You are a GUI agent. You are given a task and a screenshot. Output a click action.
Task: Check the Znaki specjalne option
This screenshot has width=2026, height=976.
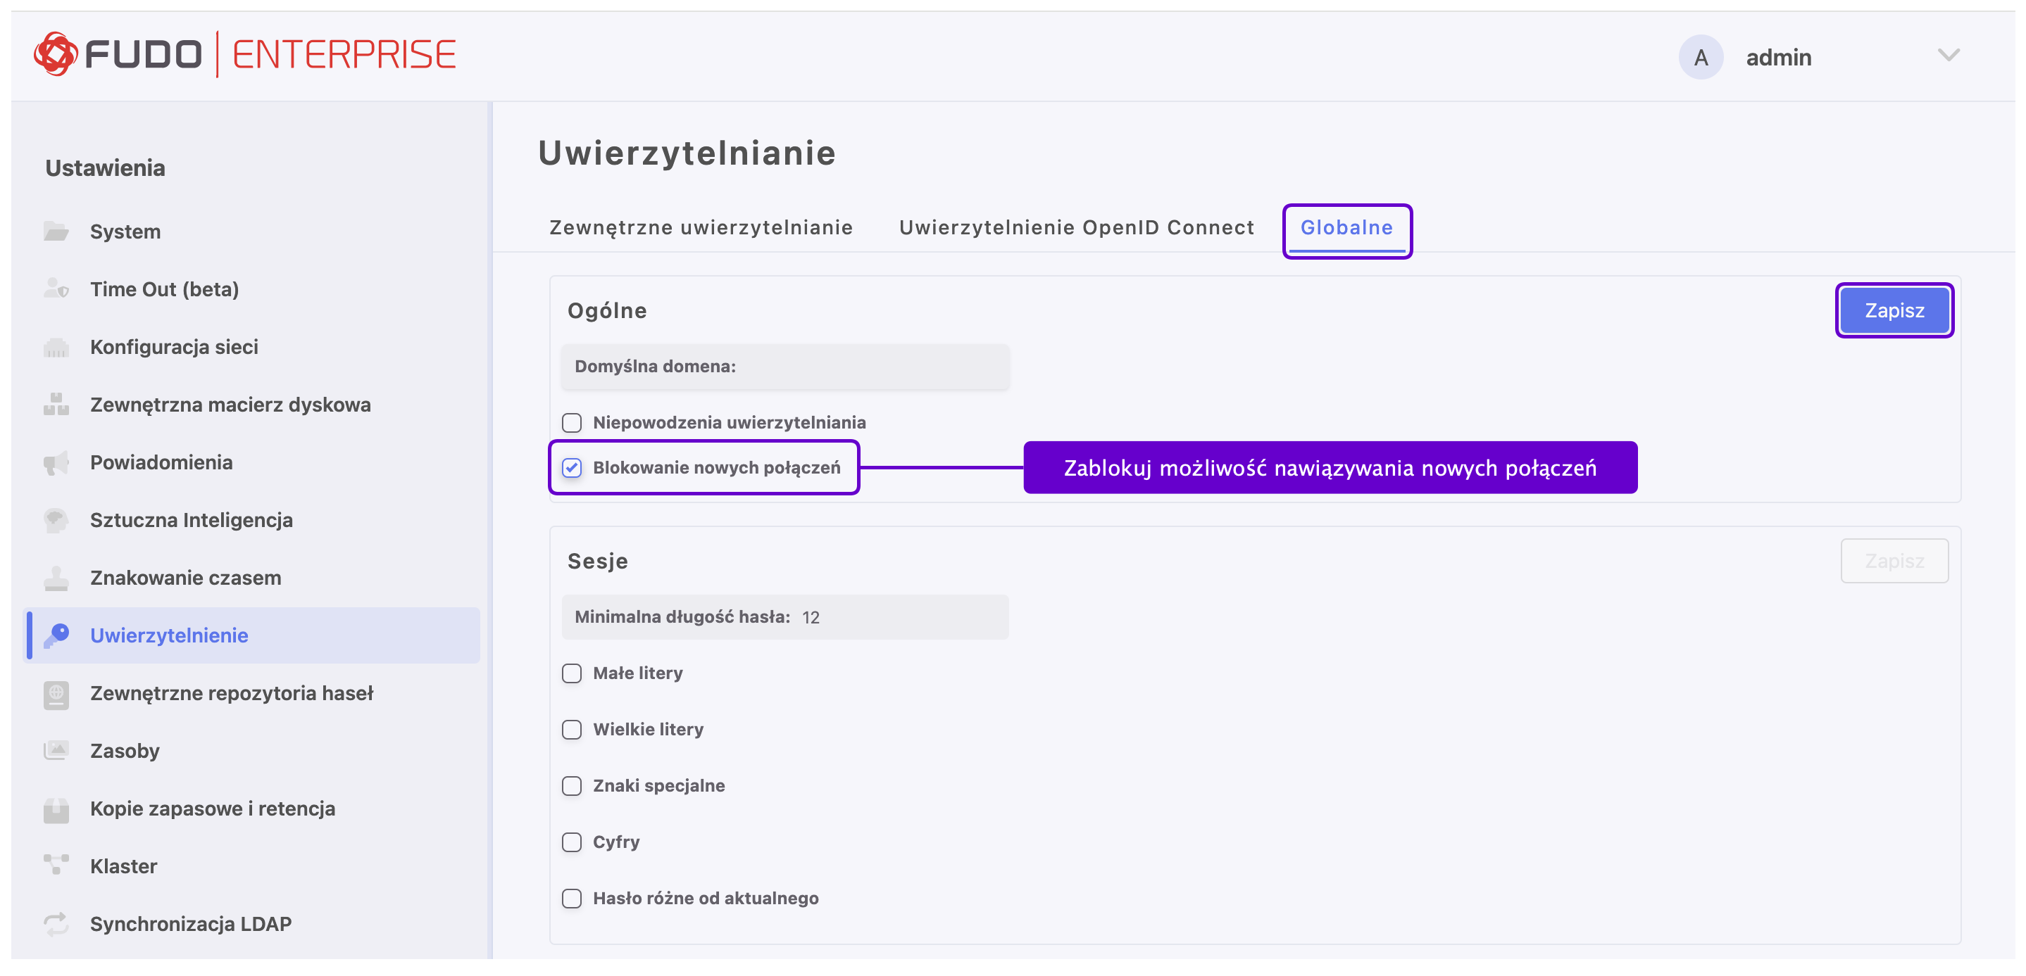pos(572,786)
